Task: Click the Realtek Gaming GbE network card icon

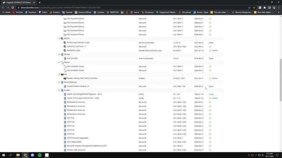Action: 65,78
